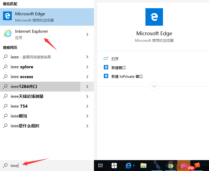Open Task View on the taskbar
The width and height of the screenshot is (209, 171).
point(101,165)
